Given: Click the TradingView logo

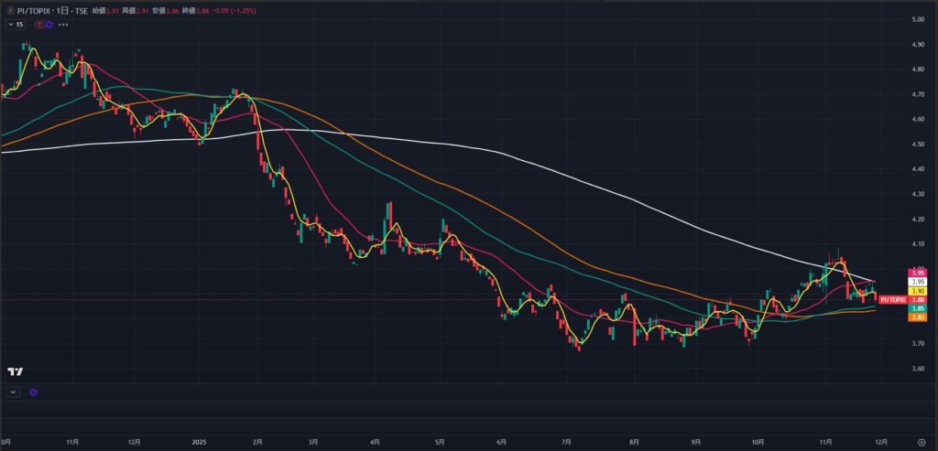Looking at the screenshot, I should point(15,371).
